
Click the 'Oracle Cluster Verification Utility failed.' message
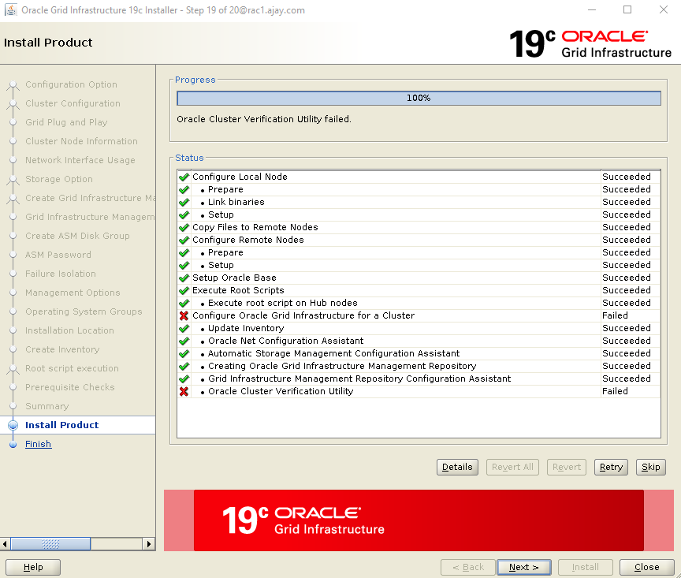[x=264, y=119]
